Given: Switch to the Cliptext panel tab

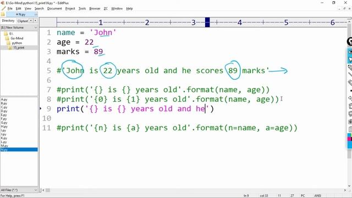Looking at the screenshot, I should tap(23, 21).
